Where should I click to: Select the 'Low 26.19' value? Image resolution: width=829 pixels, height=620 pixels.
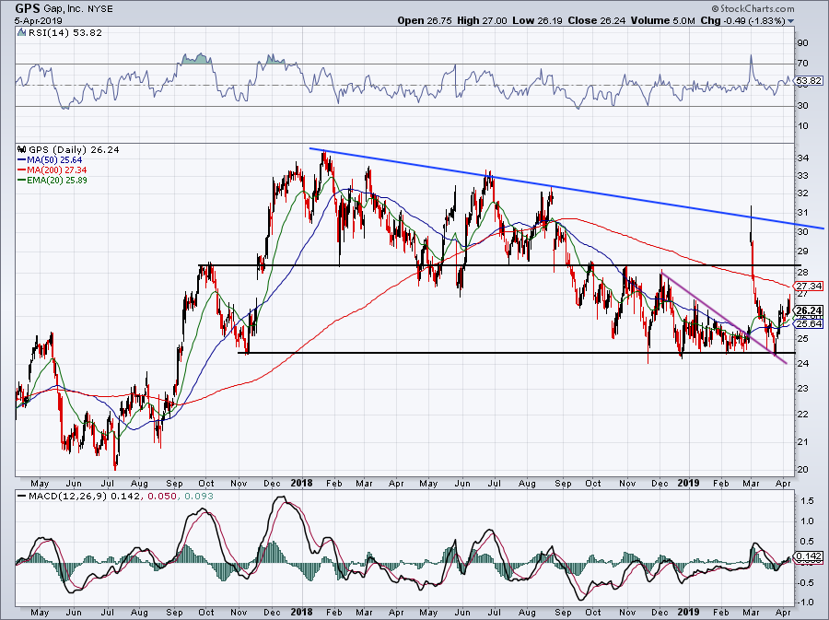538,21
